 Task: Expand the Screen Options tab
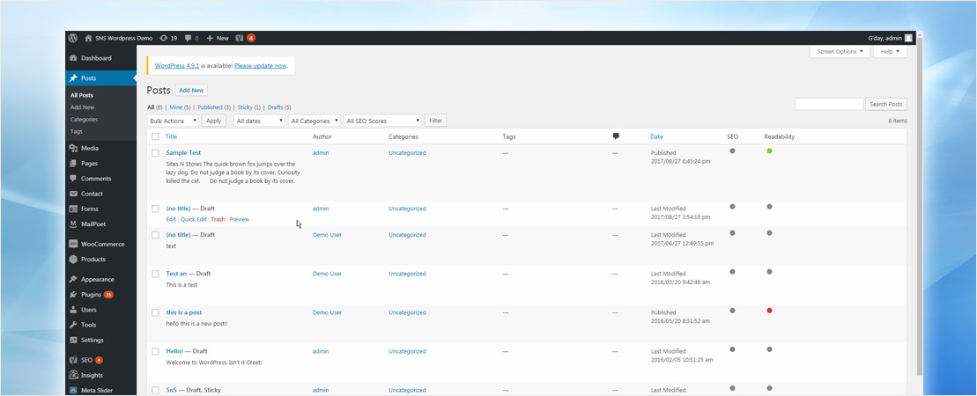click(x=839, y=51)
